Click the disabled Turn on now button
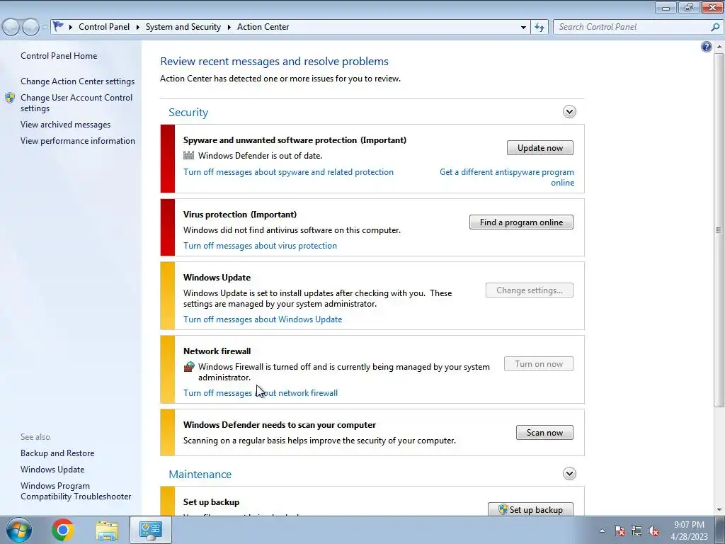Screen dimensions: 725x544 (x=539, y=363)
